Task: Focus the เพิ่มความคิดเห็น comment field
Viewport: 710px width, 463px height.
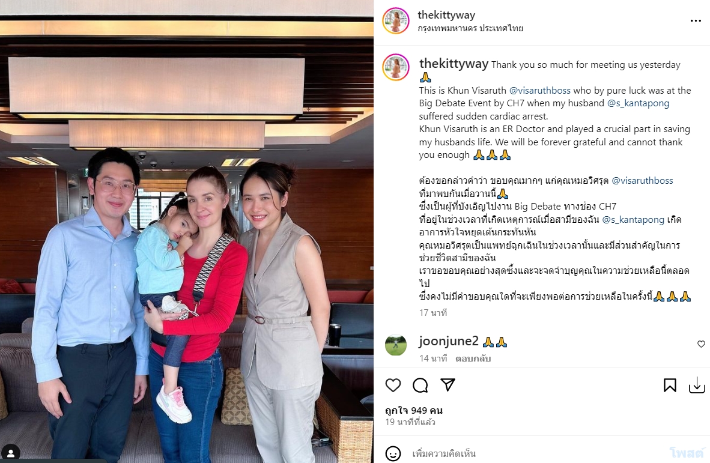Action: (x=535, y=453)
